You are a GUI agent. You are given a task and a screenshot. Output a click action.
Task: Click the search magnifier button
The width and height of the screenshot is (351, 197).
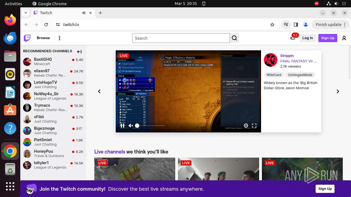234,38
